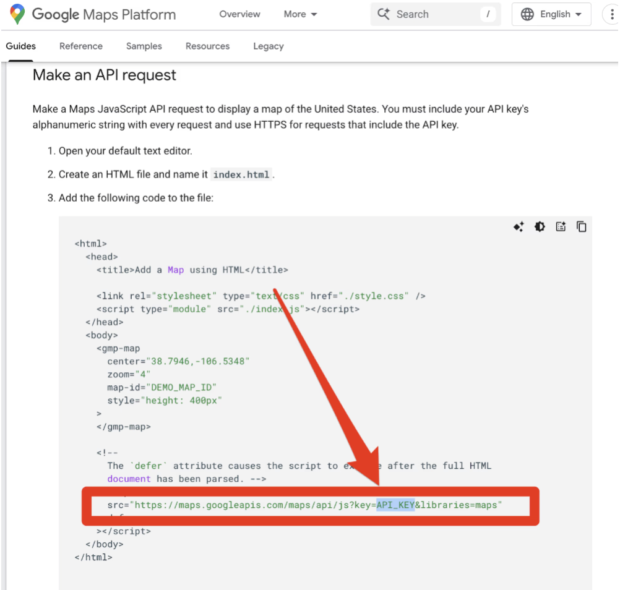Click the search sparkle magnifier icon
Viewport: 620px width, 590px height.
click(384, 14)
